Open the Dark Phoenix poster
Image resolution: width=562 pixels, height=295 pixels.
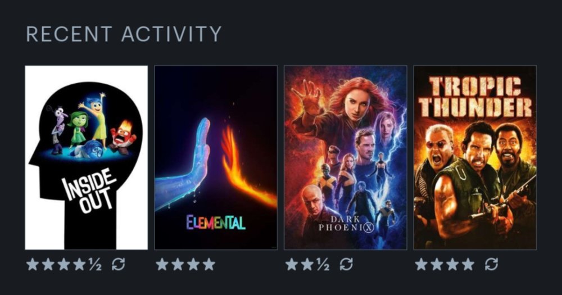coord(346,157)
